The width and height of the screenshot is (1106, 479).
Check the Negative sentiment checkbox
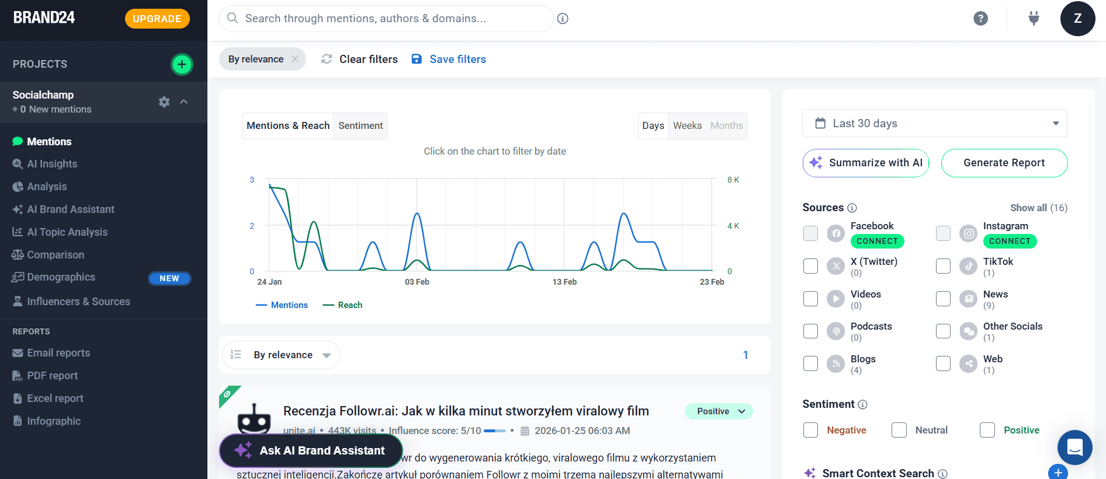pyautogui.click(x=810, y=430)
